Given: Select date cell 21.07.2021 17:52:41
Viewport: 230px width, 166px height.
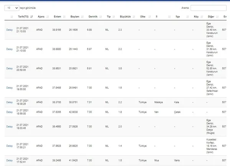Looking at the screenshot, I should pos(22,160).
